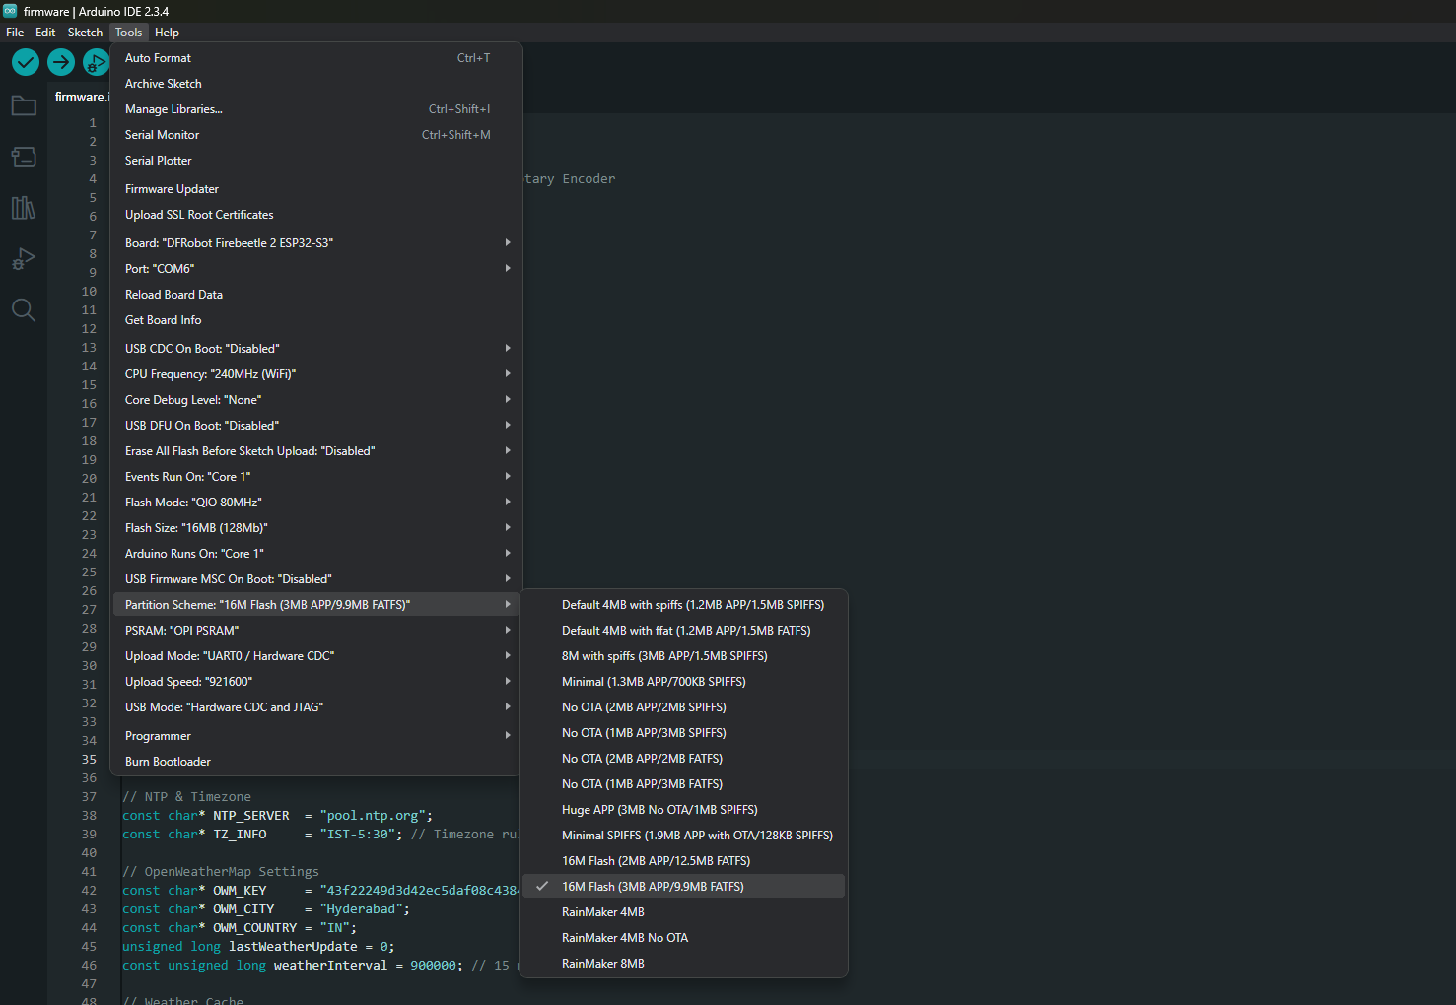This screenshot has width=1456, height=1005.
Task: Open the Library Manager sidebar icon
Action: (24, 208)
